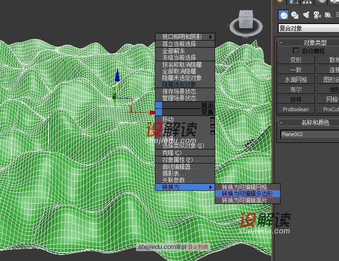Select 冻结当前选择 menu entry
This screenshot has width=339, height=261.
click(185, 57)
